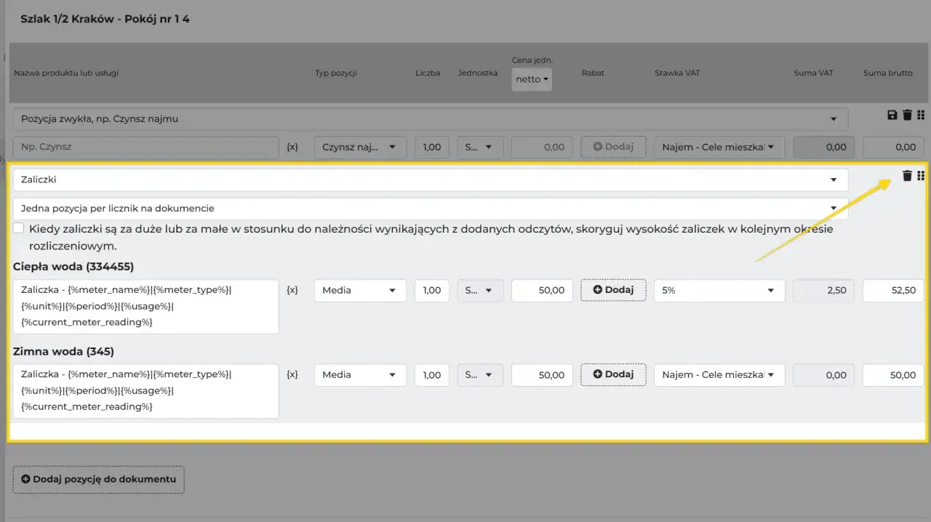
Task: Delete the Czynsz position with the trash icon
Action: click(x=907, y=115)
